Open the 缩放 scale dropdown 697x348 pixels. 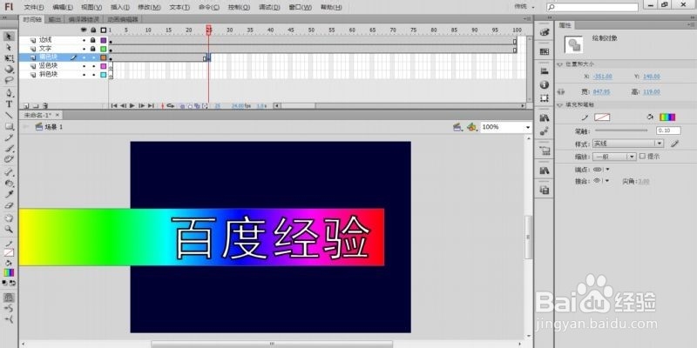point(615,157)
